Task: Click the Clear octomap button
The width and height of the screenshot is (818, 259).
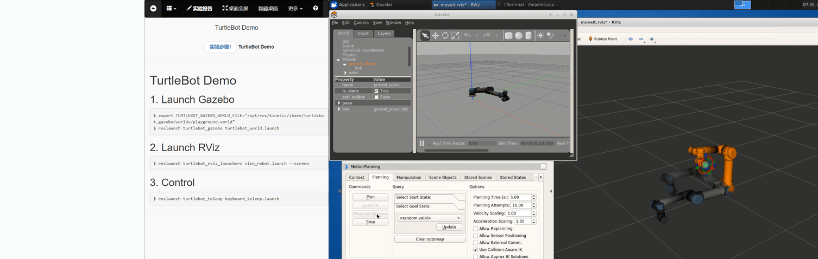Action: point(430,239)
